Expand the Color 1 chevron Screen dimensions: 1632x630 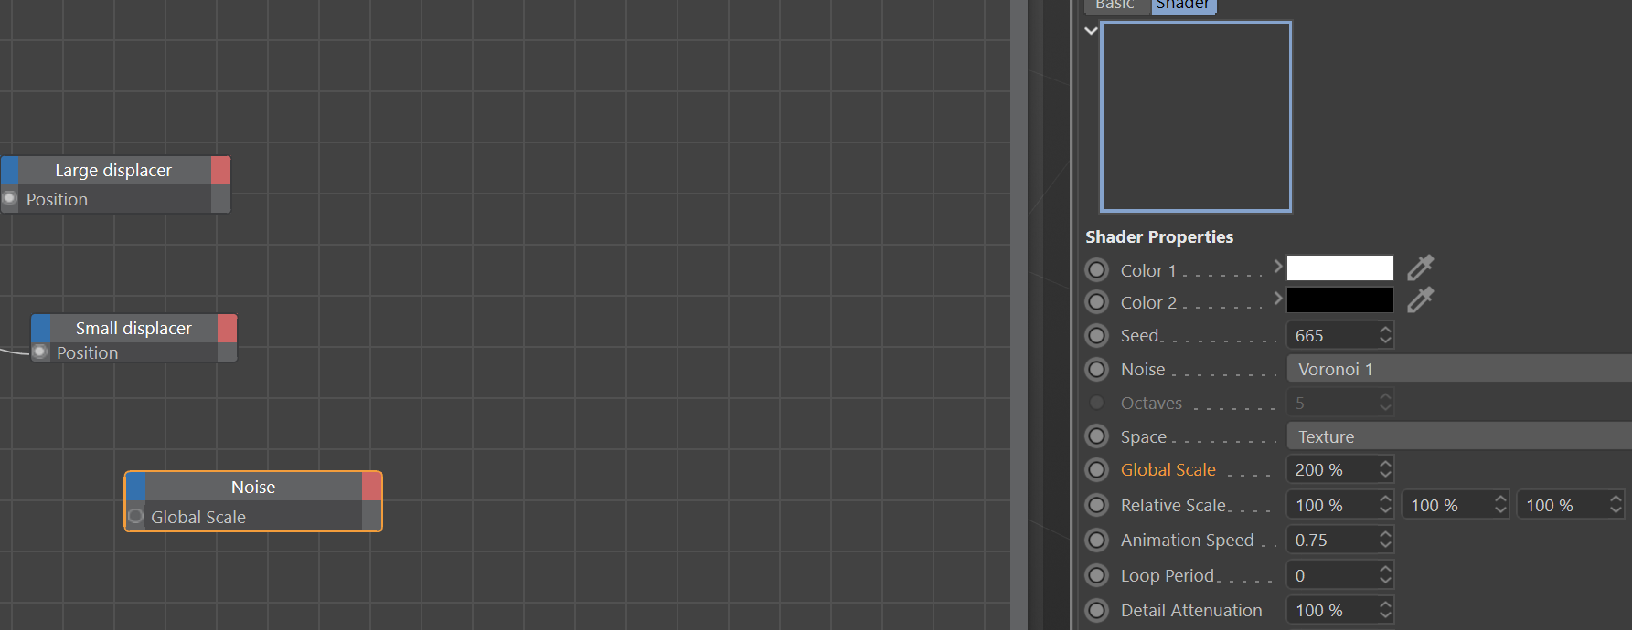[1278, 267]
